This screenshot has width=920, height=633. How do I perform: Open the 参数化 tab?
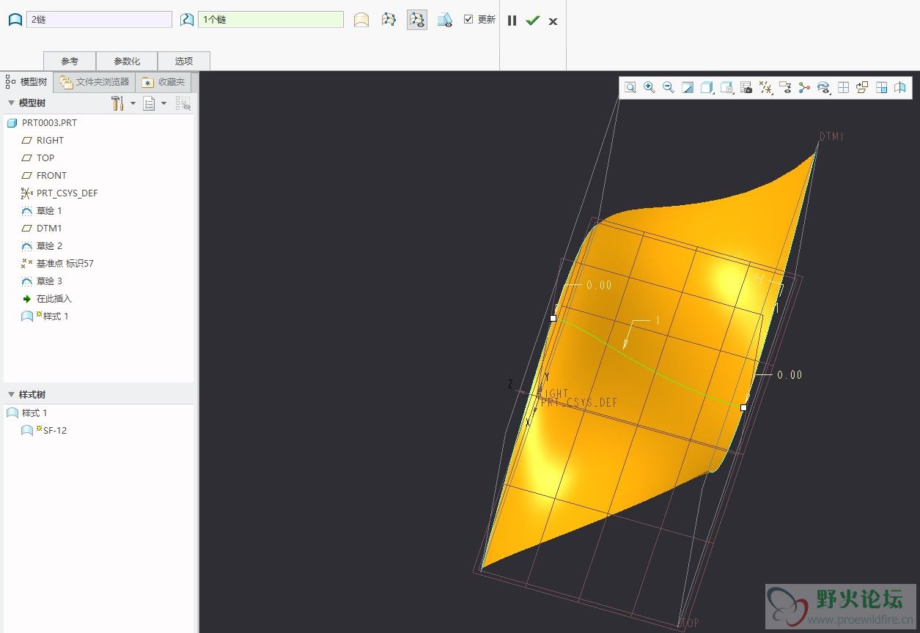[x=127, y=61]
